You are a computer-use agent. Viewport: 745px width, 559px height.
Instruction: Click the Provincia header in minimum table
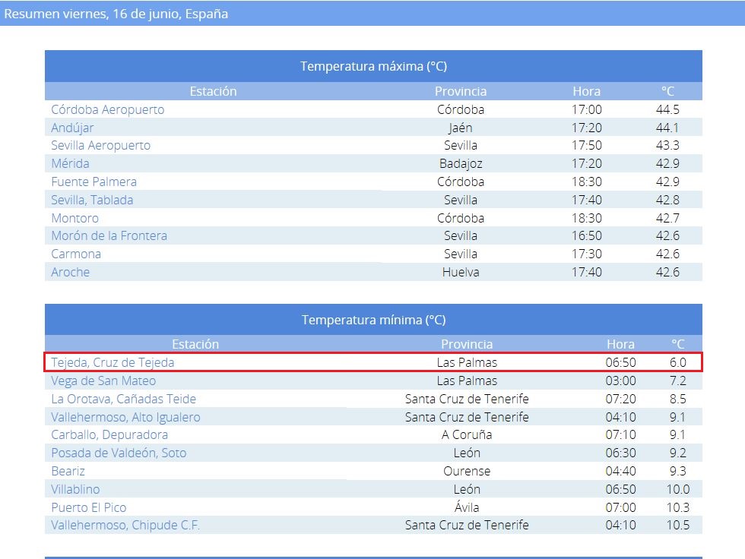(467, 344)
